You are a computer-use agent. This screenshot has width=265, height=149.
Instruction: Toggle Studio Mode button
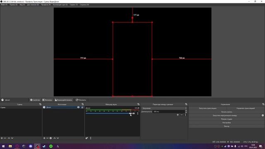226,119
